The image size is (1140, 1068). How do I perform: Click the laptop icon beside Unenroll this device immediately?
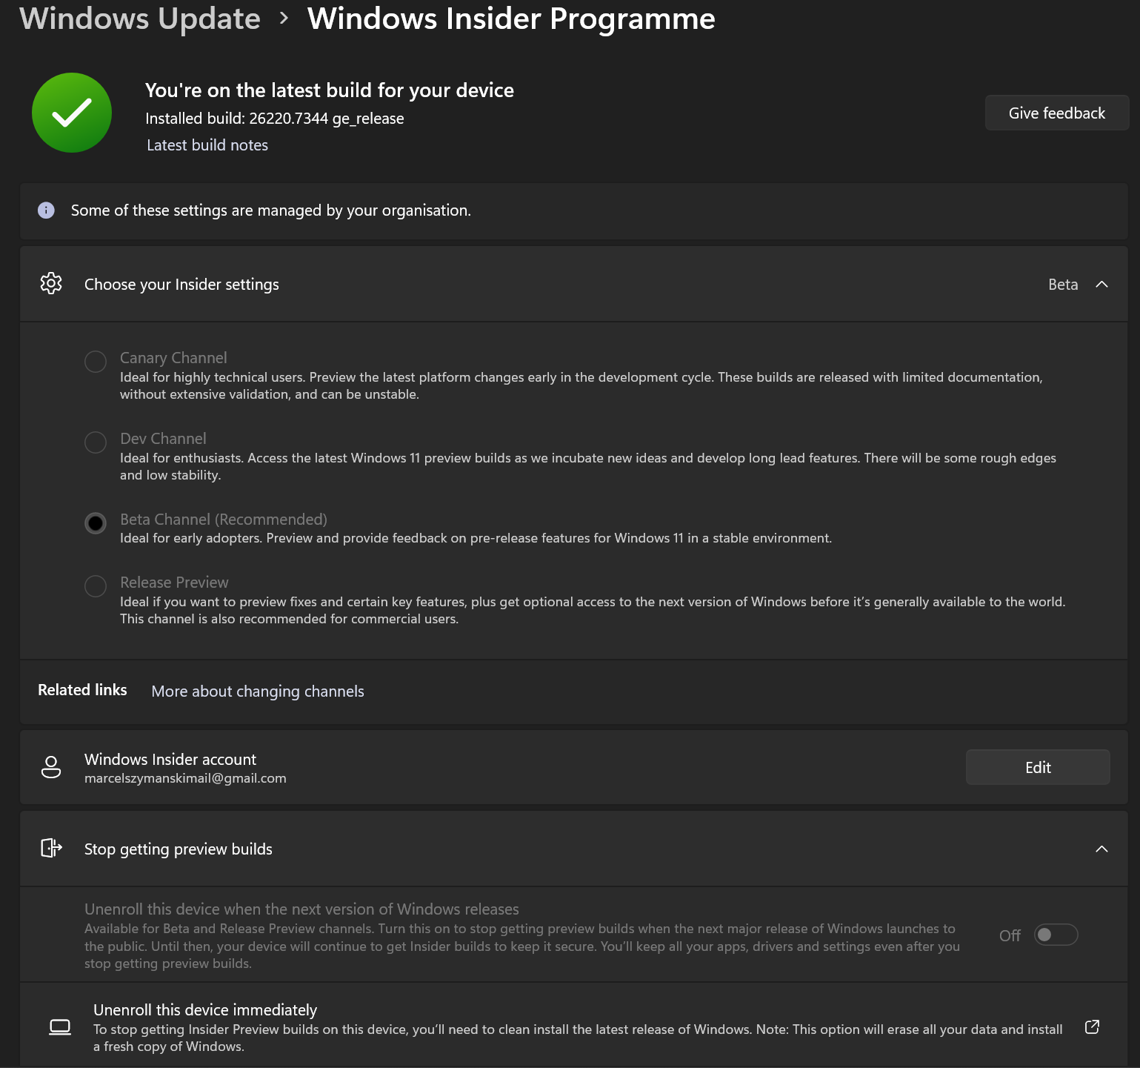tap(60, 1027)
